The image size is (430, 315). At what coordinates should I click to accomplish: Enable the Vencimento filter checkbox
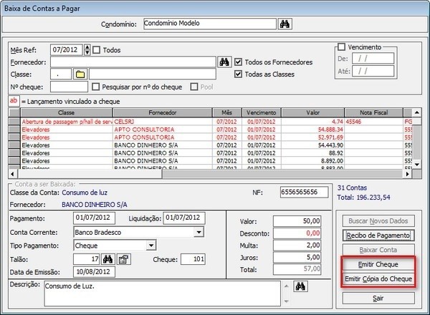coord(341,47)
